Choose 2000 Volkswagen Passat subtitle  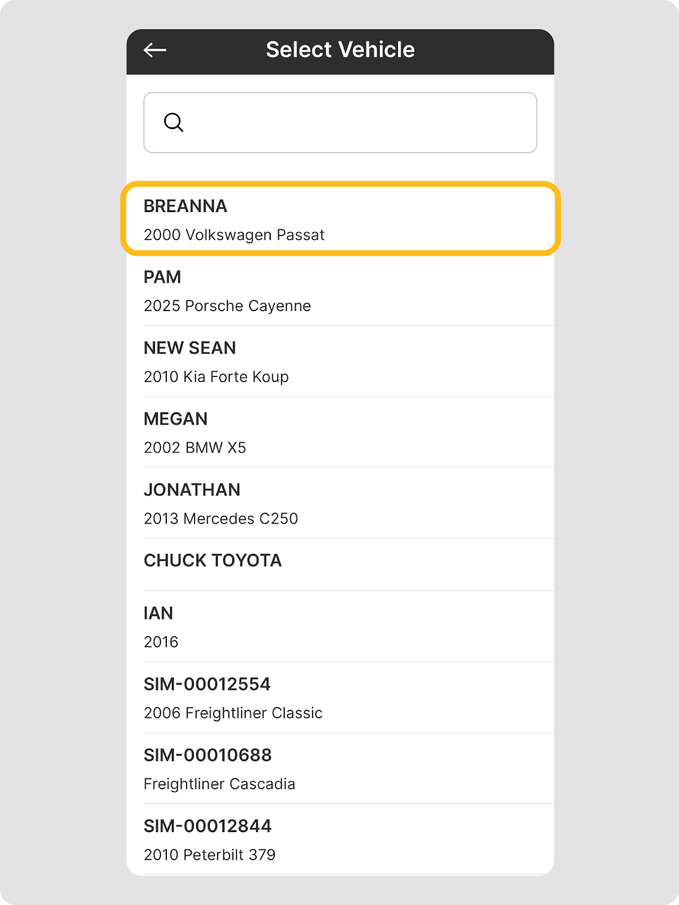click(x=234, y=235)
